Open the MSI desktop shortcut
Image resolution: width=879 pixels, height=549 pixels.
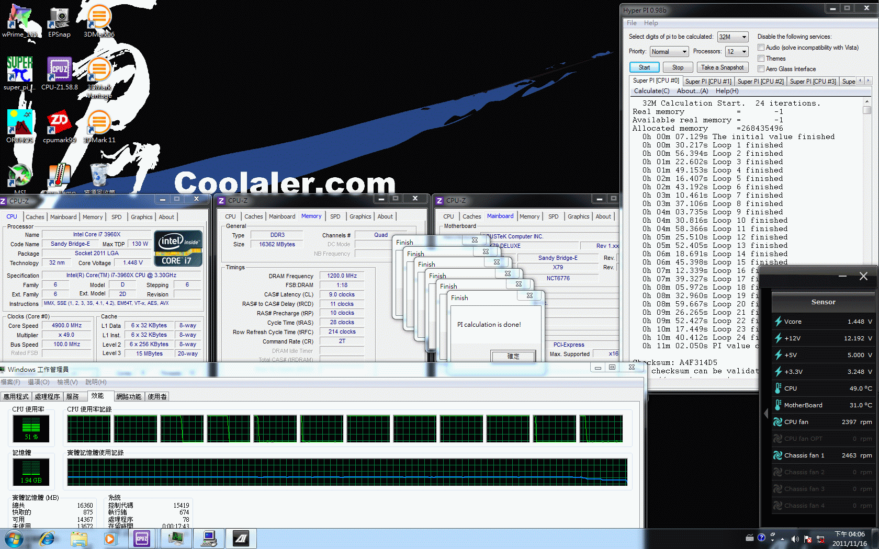(x=19, y=178)
